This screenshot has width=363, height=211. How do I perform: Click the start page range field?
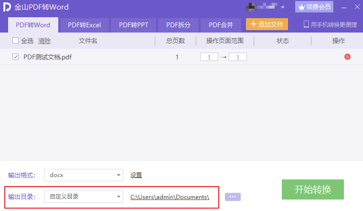coord(209,57)
